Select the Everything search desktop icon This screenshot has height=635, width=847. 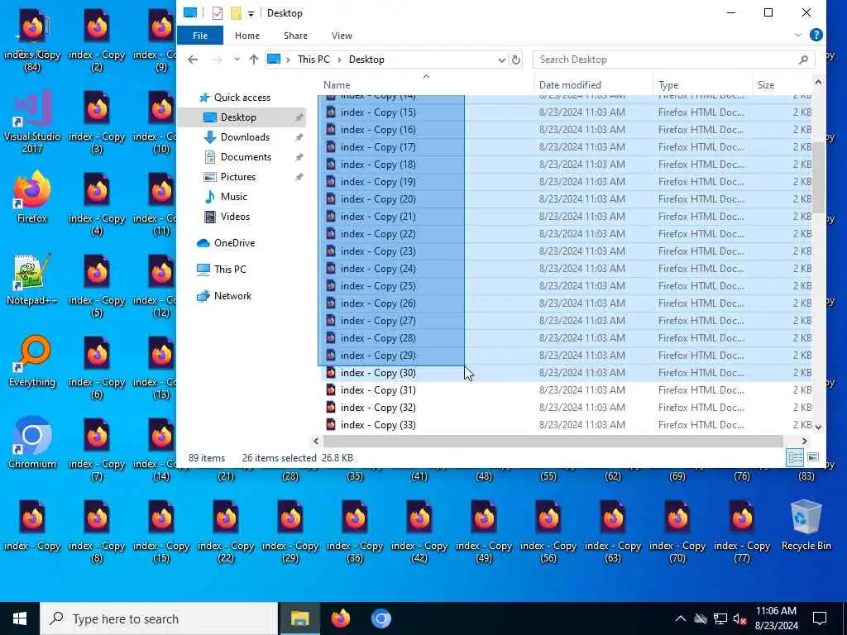tap(32, 360)
